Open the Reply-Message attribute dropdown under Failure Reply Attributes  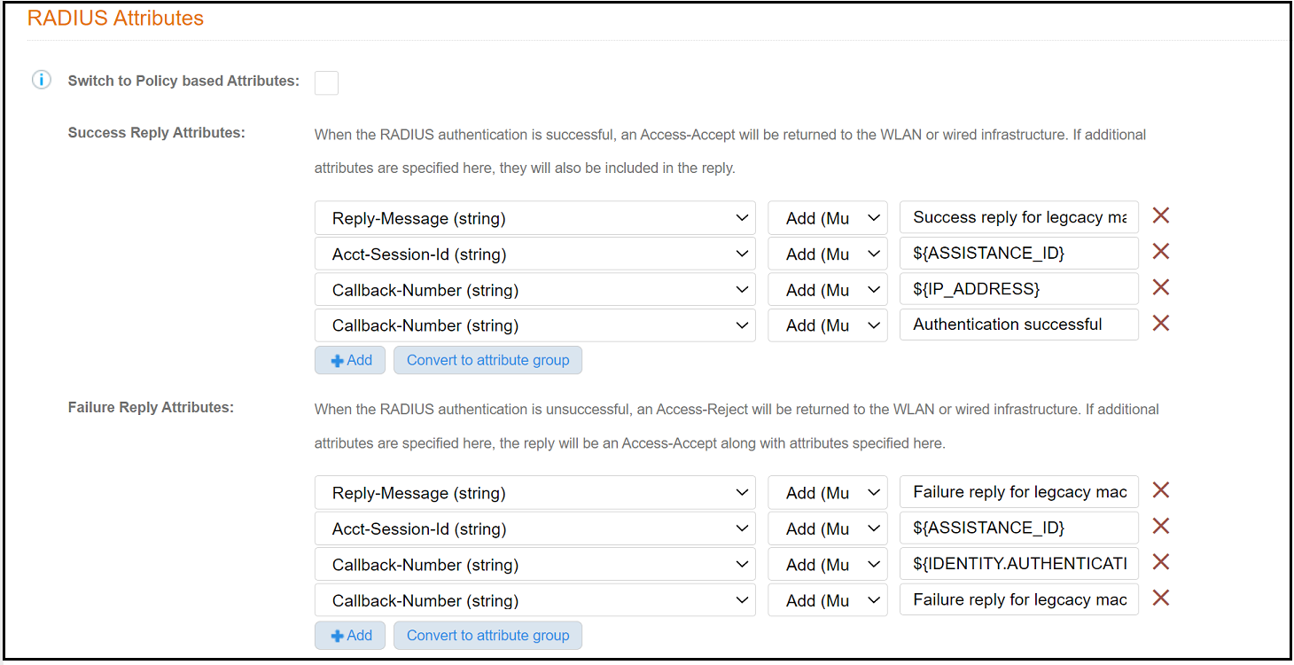tap(535, 493)
